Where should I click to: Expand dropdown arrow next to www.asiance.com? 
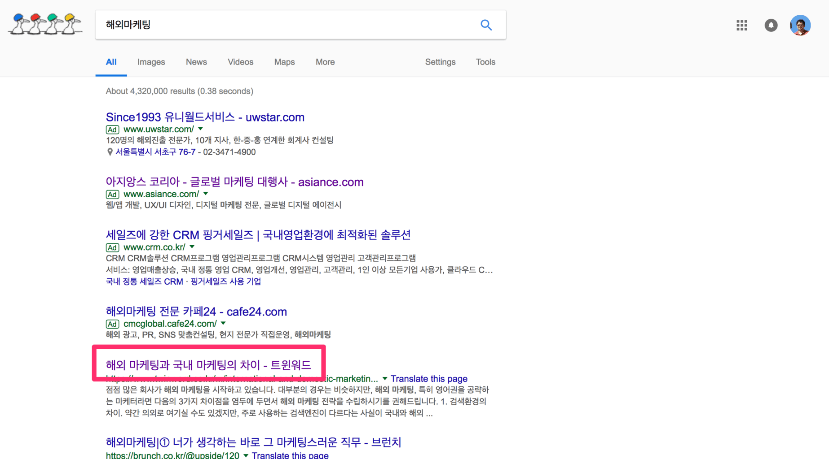click(x=206, y=194)
